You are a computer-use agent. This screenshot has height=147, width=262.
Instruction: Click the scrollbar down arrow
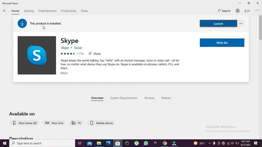coord(260,138)
